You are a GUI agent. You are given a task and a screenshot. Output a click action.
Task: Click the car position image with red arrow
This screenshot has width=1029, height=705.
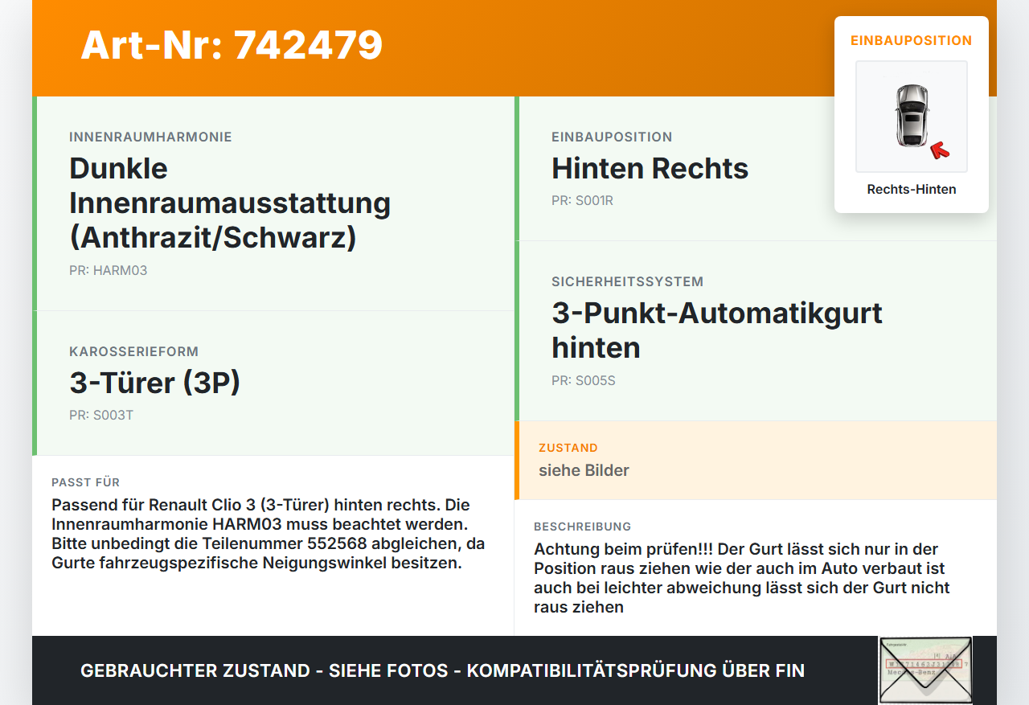click(x=912, y=117)
